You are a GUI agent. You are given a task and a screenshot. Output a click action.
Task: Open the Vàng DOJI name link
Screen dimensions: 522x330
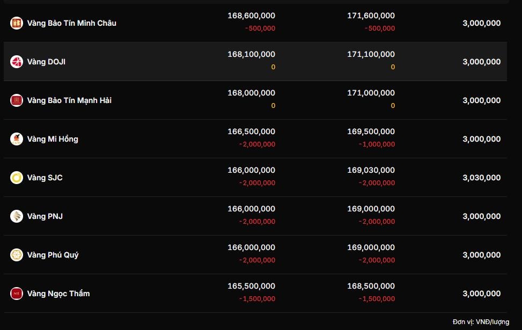point(46,62)
